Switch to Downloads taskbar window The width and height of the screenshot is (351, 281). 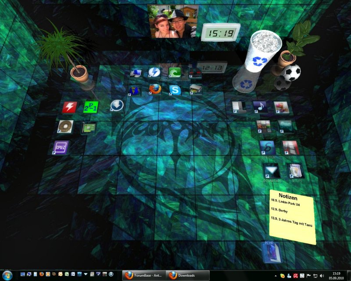(x=188, y=275)
